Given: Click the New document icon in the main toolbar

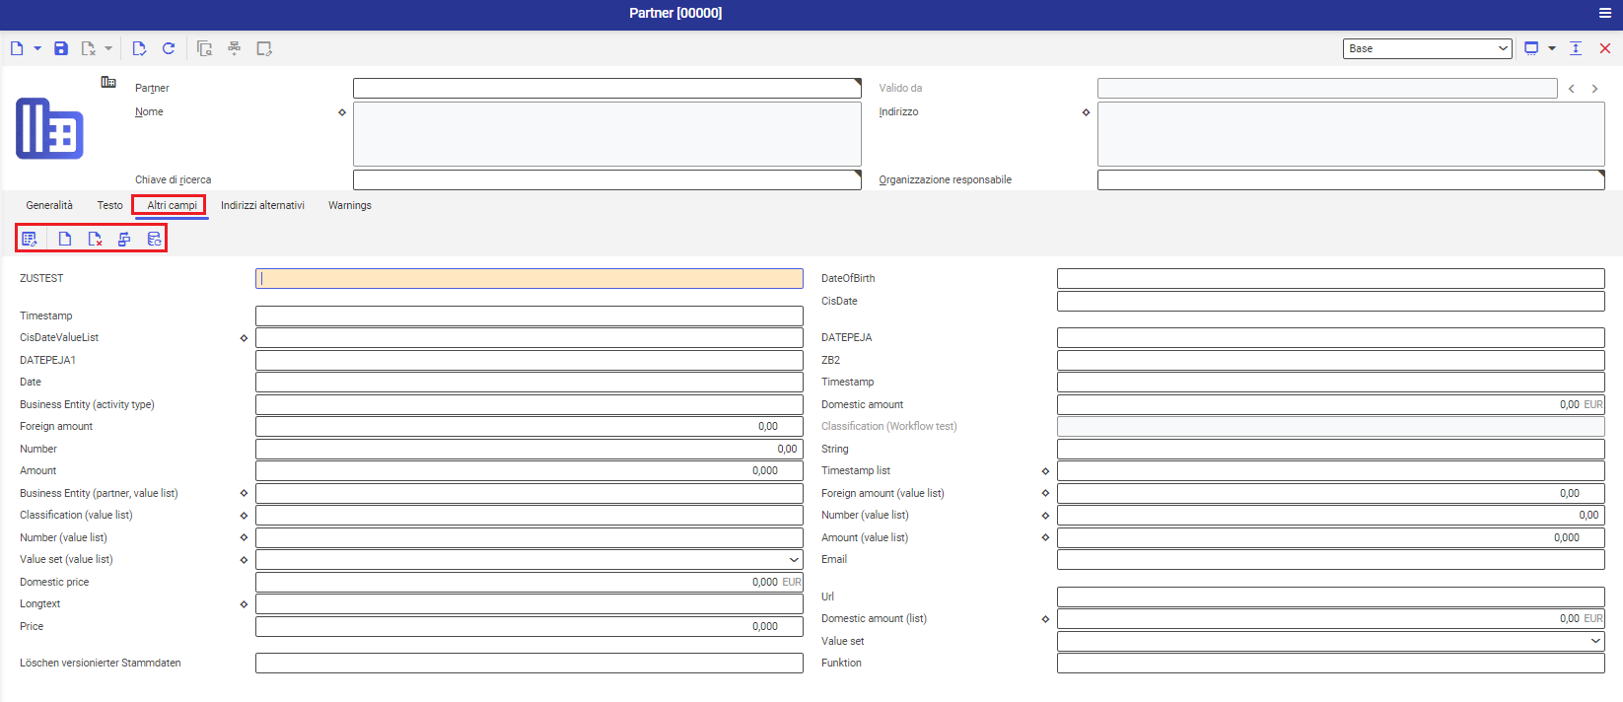Looking at the screenshot, I should click(x=17, y=48).
